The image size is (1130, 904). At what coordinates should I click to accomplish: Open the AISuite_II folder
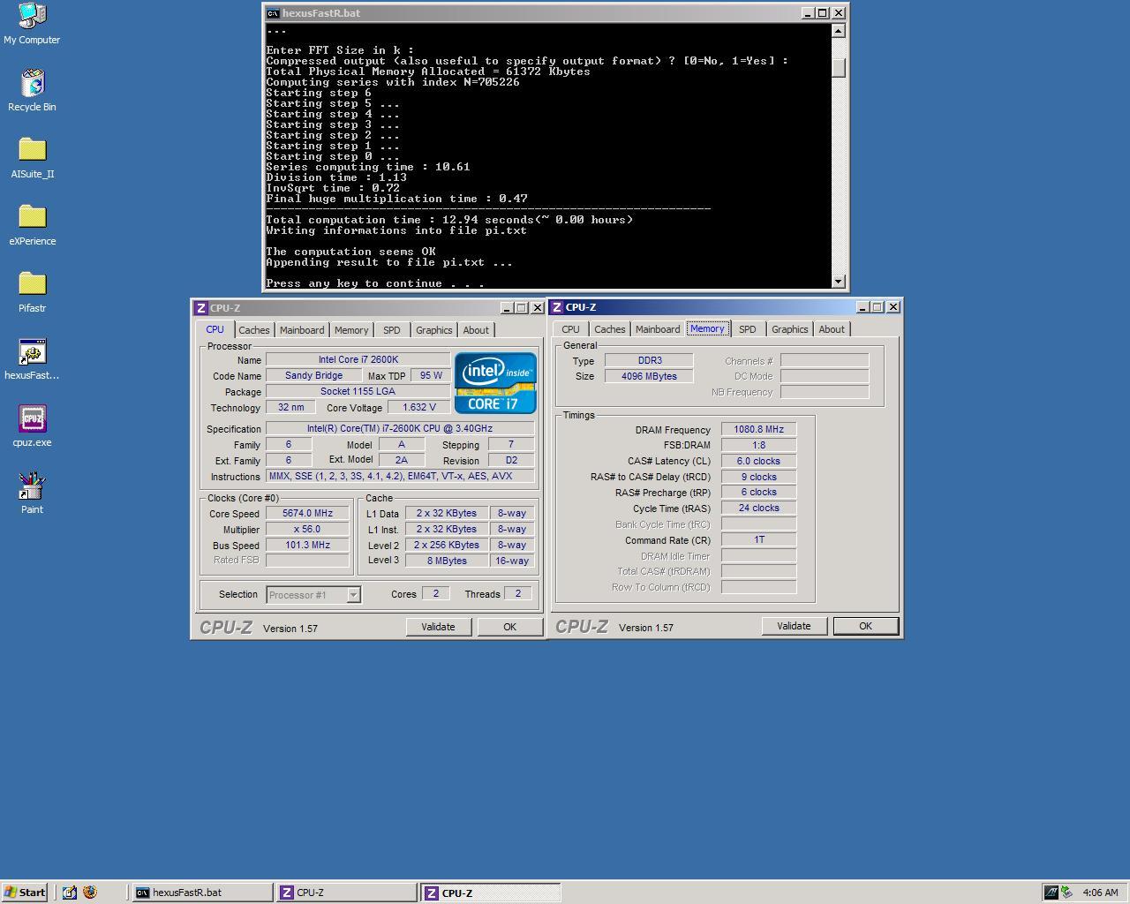(x=32, y=151)
